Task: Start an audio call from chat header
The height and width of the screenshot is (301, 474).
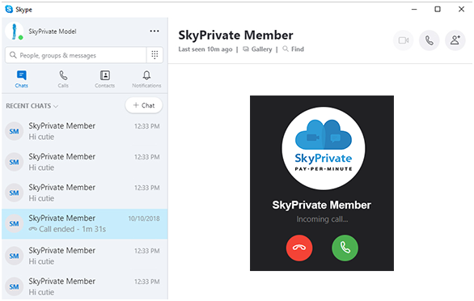Action: coord(429,40)
